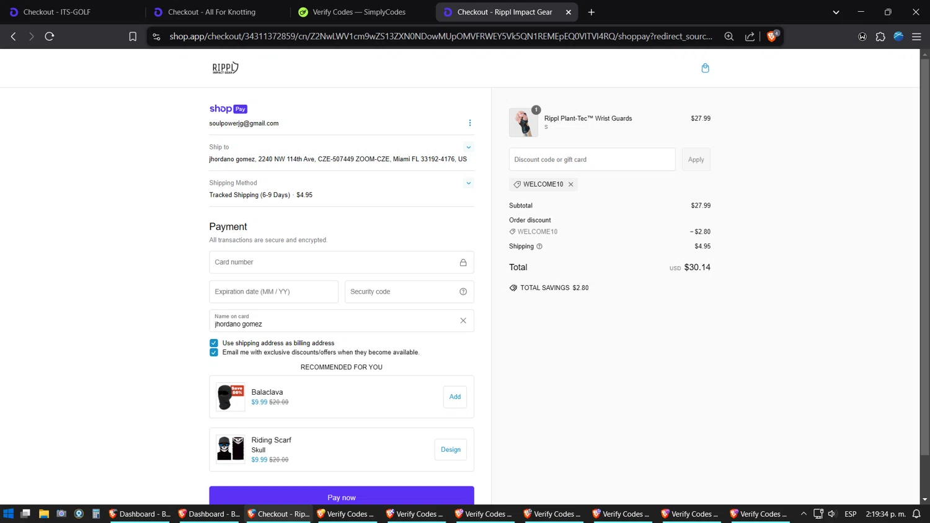Show the security code help tooltip
The image size is (930, 523).
463,292
